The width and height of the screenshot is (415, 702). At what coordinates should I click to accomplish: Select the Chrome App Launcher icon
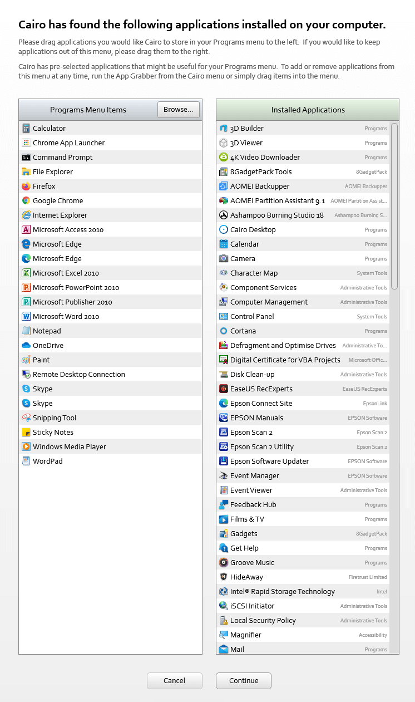coord(26,143)
